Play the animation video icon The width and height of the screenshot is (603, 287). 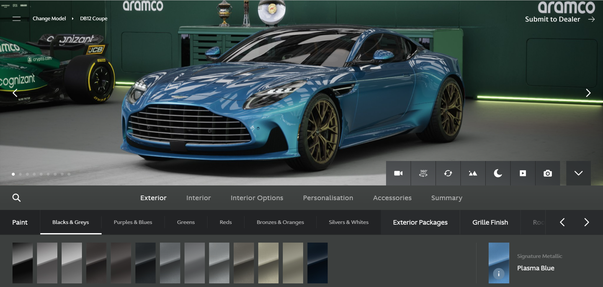pos(523,173)
